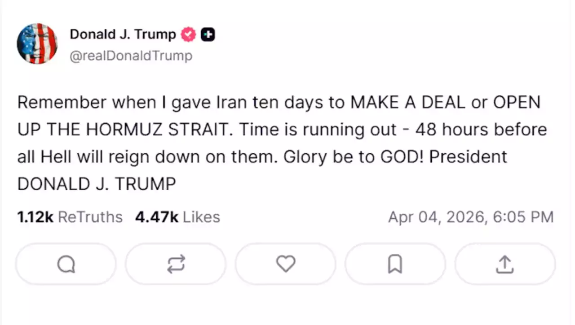Image resolution: width=575 pixels, height=325 pixels.
Task: Toggle the bookmark save button
Action: [395, 264]
